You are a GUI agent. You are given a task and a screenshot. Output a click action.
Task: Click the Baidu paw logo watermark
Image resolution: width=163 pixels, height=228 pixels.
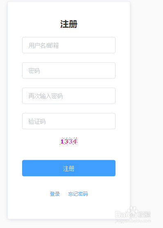(132, 212)
